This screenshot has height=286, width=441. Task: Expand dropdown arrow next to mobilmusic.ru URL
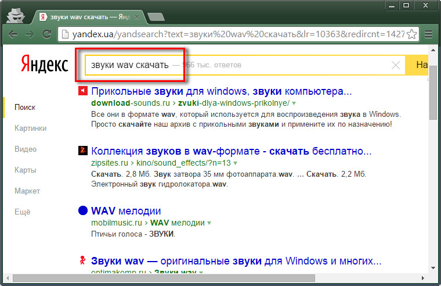pos(209,223)
